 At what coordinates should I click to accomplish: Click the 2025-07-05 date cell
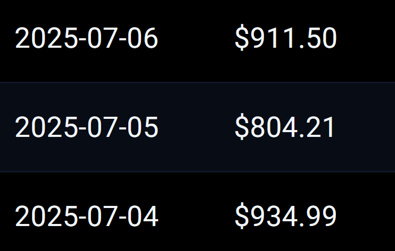pyautogui.click(x=86, y=127)
